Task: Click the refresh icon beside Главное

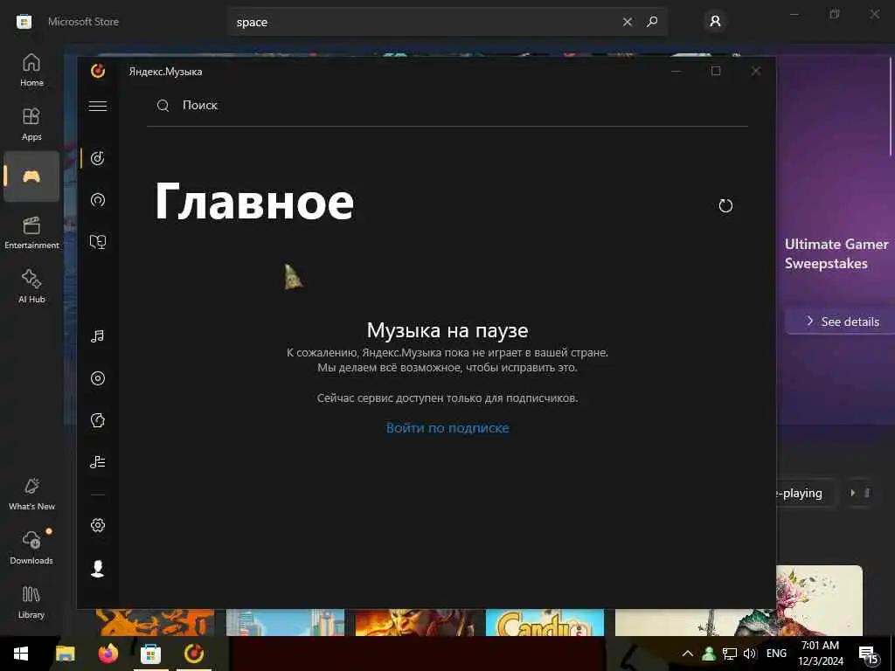Action: point(725,205)
